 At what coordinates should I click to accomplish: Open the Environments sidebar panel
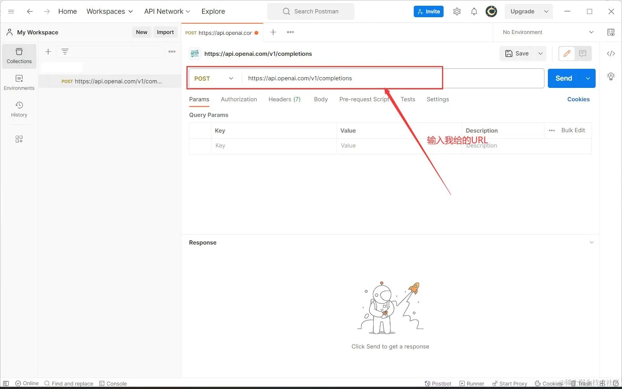click(19, 83)
